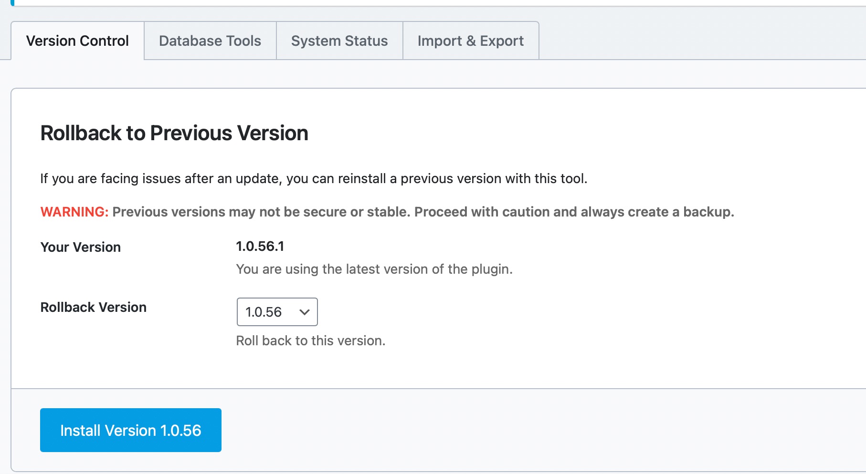This screenshot has width=866, height=474.
Task: Click the red WARNING: label
Action: pyautogui.click(x=74, y=212)
